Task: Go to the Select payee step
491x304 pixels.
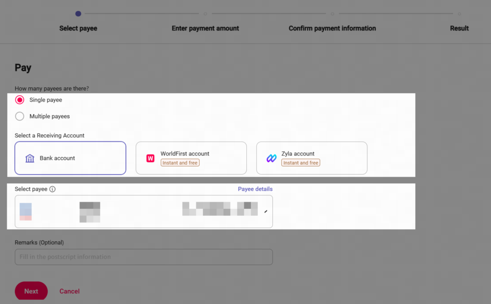Action: 78,28
